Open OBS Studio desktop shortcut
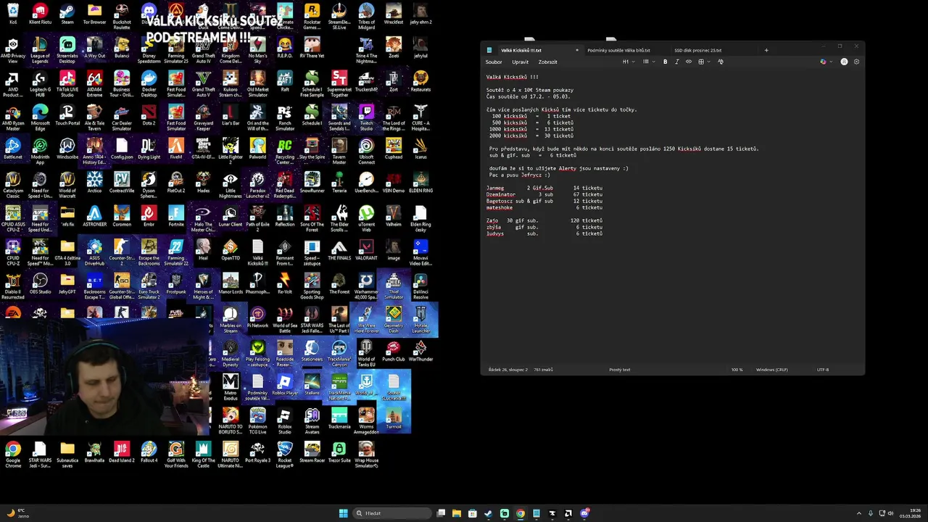 (x=40, y=284)
